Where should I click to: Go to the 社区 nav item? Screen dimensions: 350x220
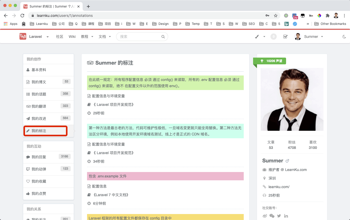pyautogui.click(x=60, y=37)
